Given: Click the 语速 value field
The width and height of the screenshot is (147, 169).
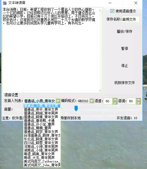Looking at the screenshot, I should tap(108, 101).
